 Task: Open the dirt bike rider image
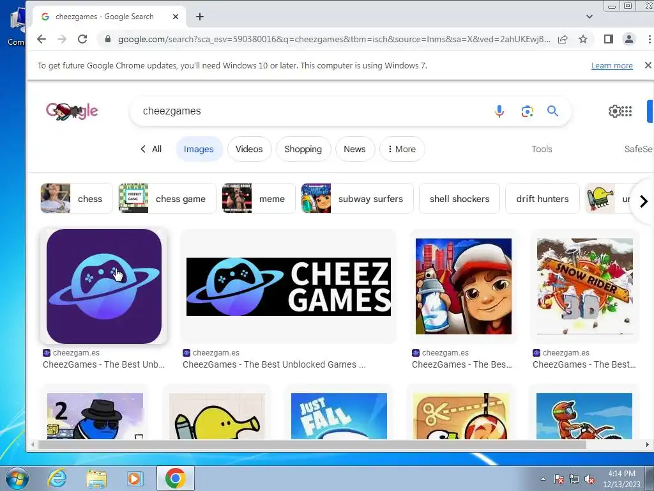click(584, 416)
